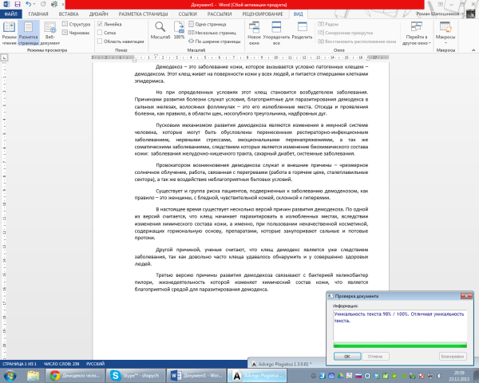The image size is (479, 383).
Task: Switch to Advego Plagiatus taskbar button
Action: point(256,375)
